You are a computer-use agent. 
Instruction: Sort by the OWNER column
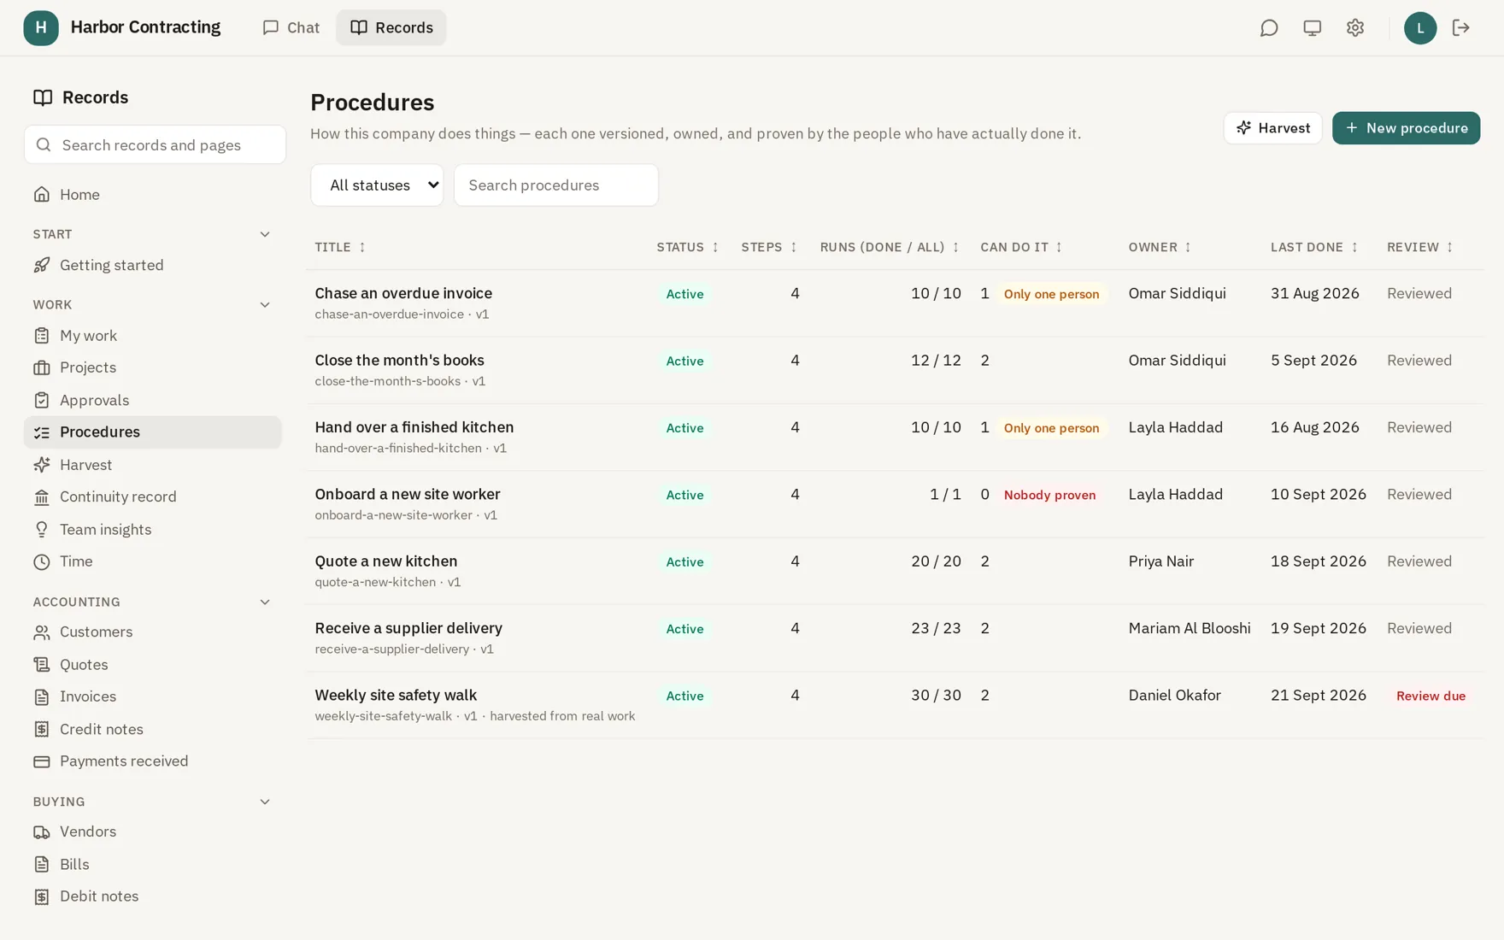pyautogui.click(x=1160, y=247)
